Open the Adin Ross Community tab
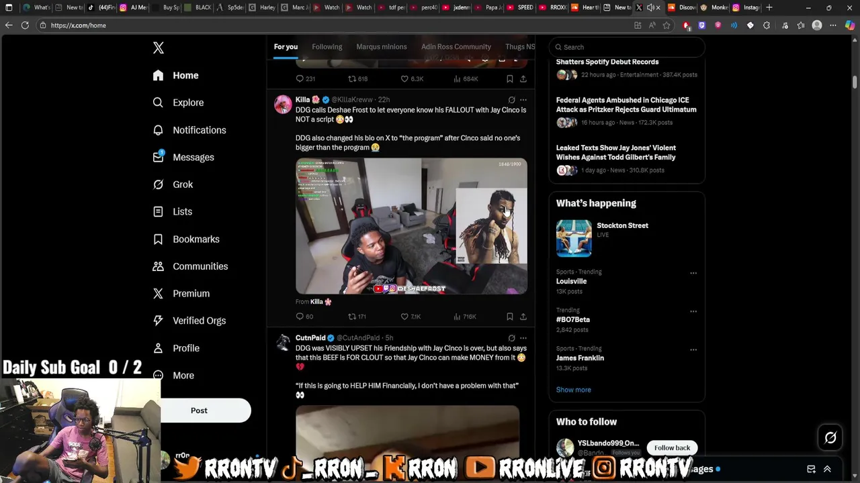Image resolution: width=860 pixels, height=483 pixels. point(456,47)
